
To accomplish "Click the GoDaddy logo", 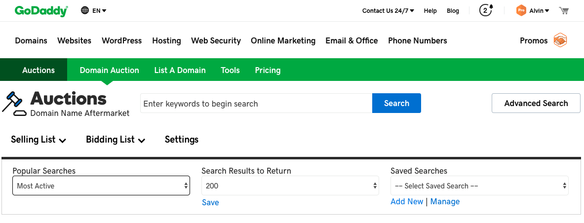I will click(x=41, y=11).
